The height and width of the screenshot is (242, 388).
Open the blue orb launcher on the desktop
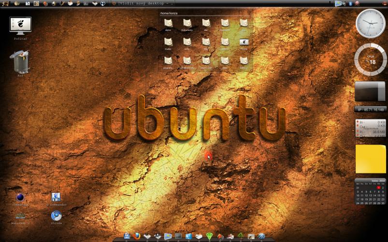tap(20, 197)
